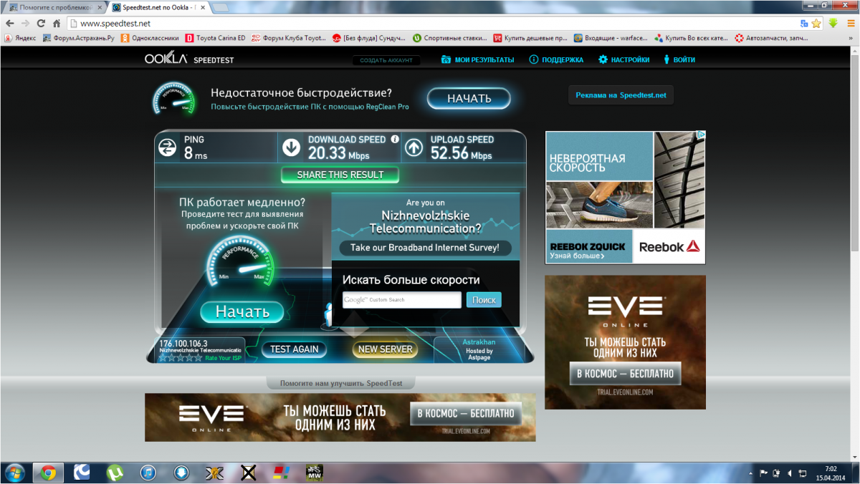Open 'Настройки' in the header
The width and height of the screenshot is (860, 484).
tap(624, 60)
